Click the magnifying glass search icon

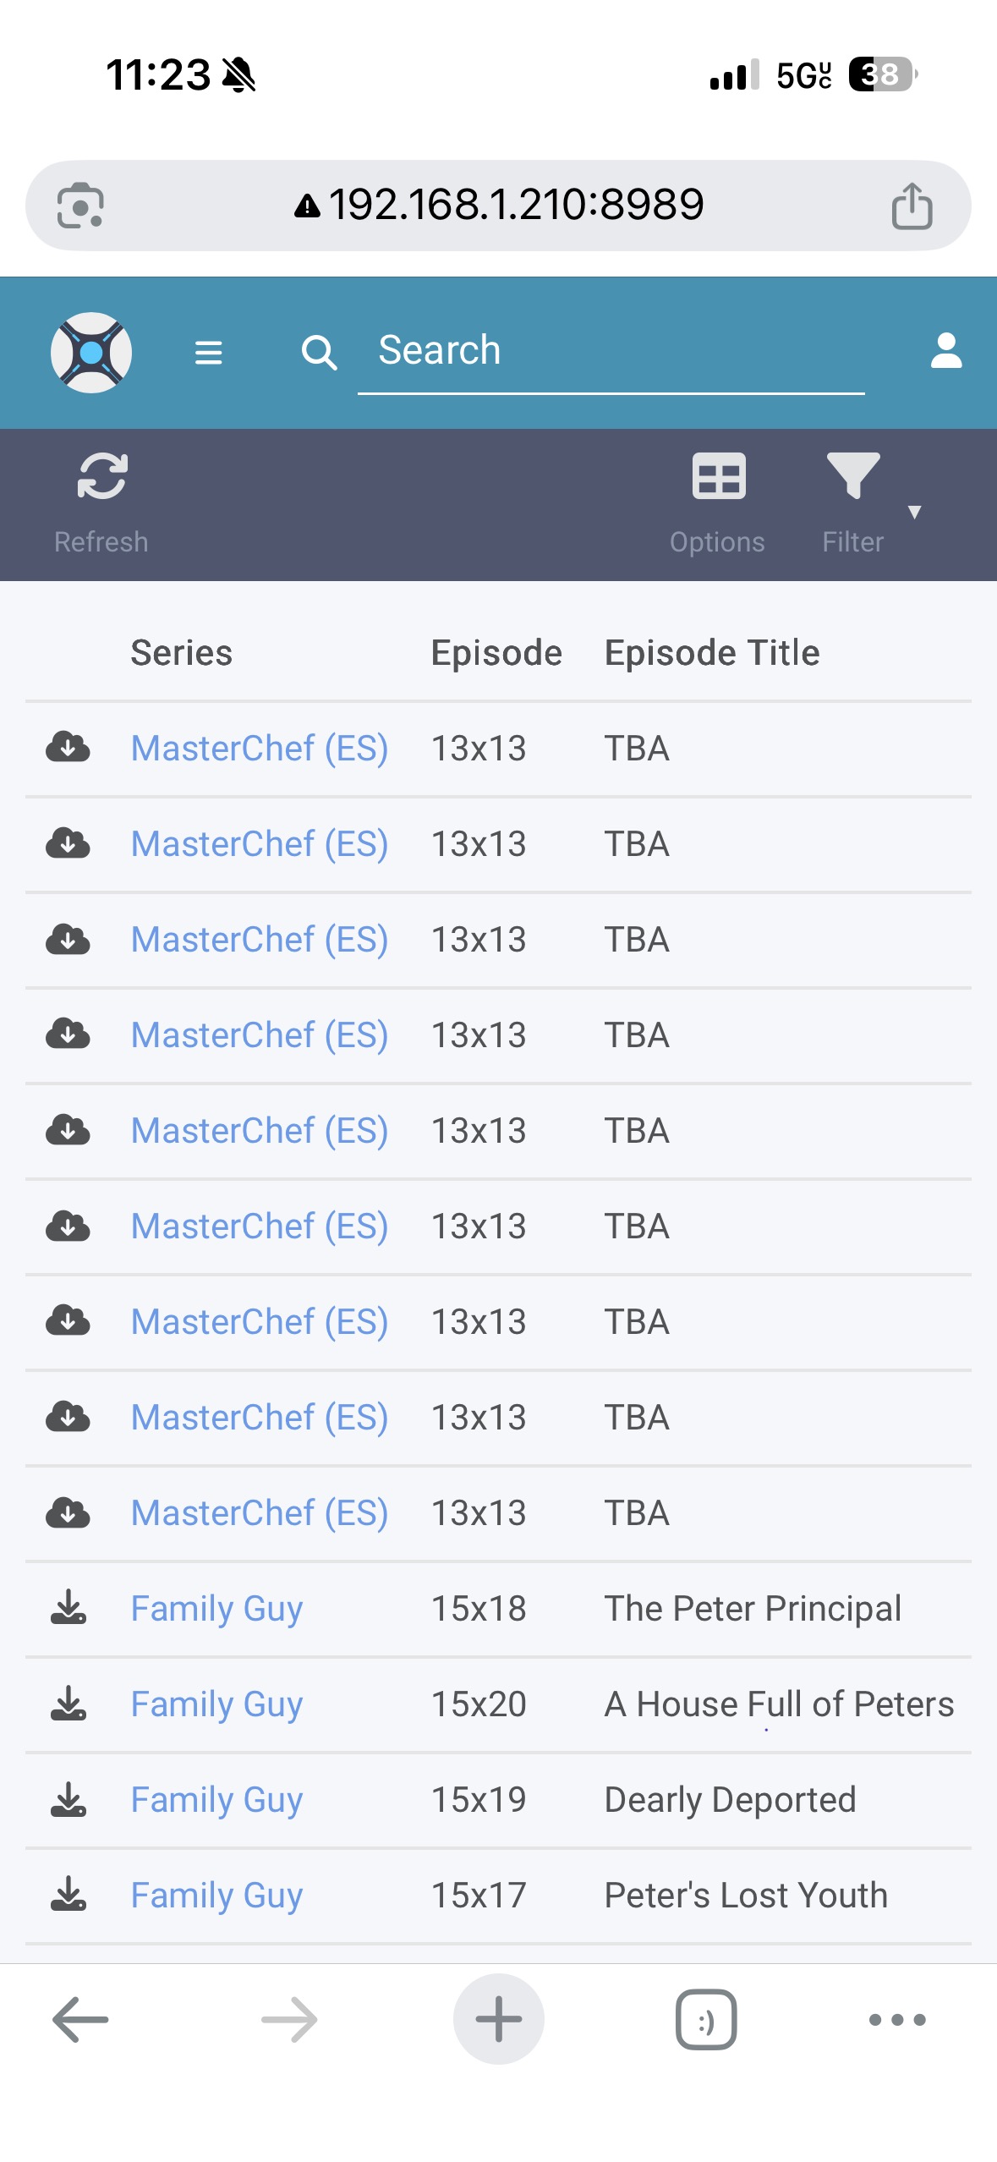coord(320,352)
